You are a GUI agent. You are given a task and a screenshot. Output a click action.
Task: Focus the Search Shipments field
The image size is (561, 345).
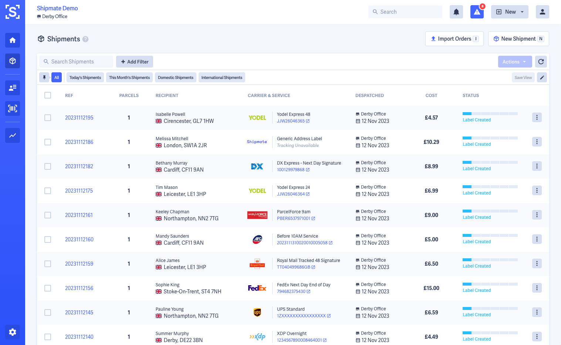click(x=76, y=62)
